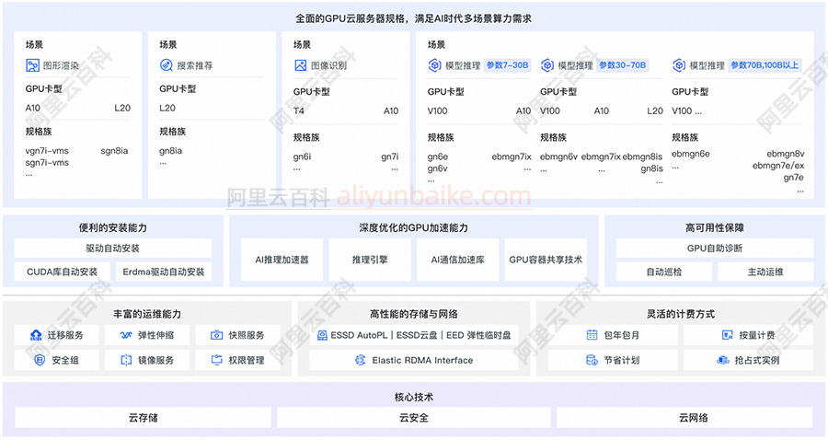Click the gn6v spec family text

[437, 168]
